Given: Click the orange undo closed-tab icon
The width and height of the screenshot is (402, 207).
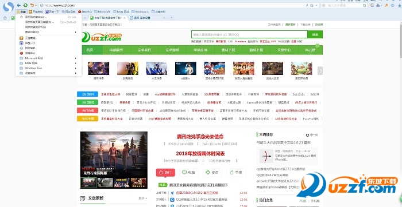Looking at the screenshot, I should (x=32, y=5).
